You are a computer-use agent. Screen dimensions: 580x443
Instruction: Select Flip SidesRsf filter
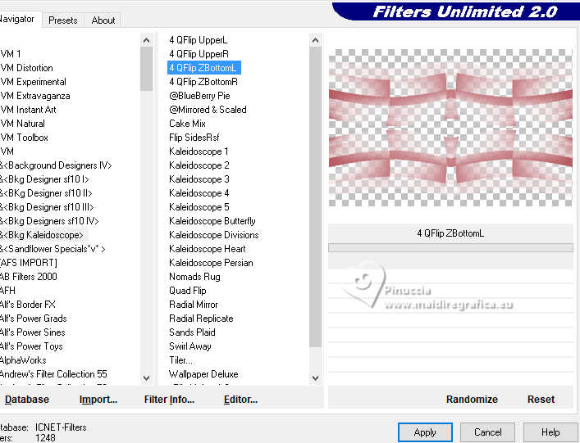click(194, 138)
